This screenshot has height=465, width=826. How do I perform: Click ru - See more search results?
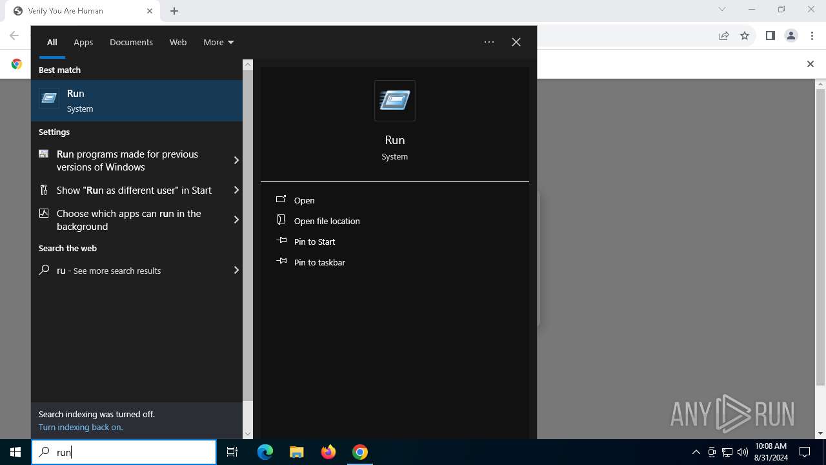point(137,270)
